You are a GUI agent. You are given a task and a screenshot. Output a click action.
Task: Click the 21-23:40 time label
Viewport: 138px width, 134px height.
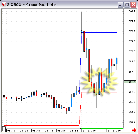coord(114,131)
